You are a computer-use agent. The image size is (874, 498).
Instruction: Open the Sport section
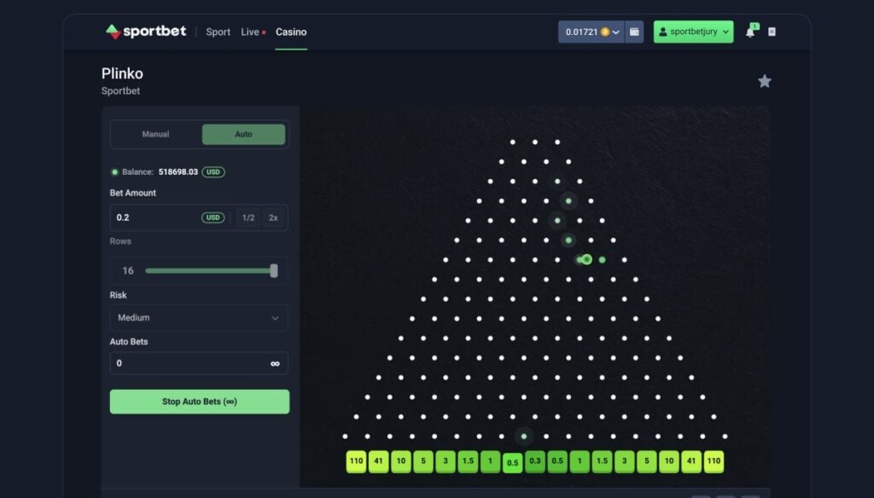point(218,32)
